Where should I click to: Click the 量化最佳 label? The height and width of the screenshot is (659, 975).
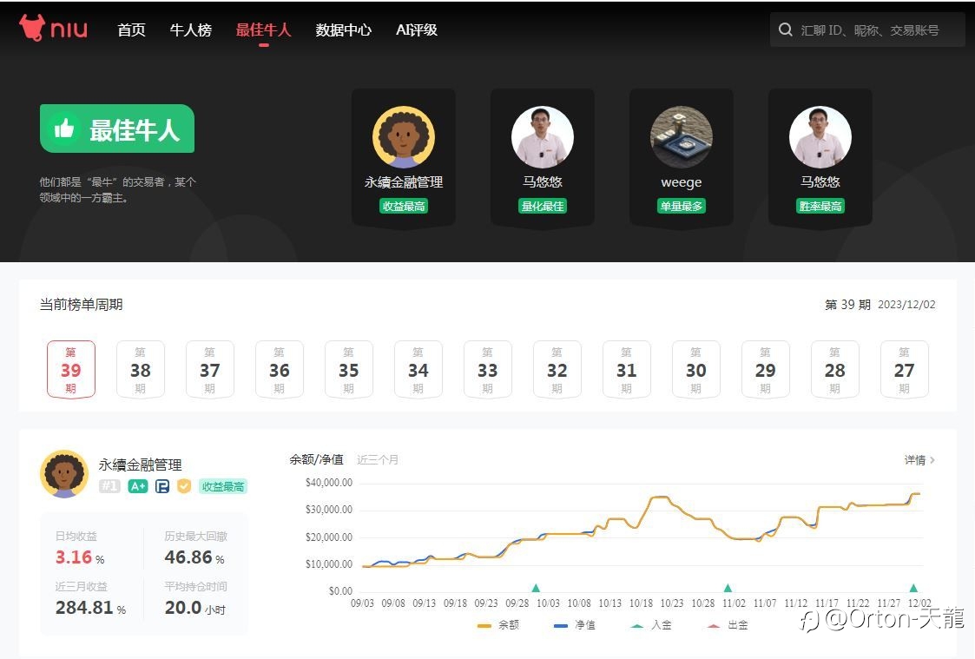(x=543, y=206)
